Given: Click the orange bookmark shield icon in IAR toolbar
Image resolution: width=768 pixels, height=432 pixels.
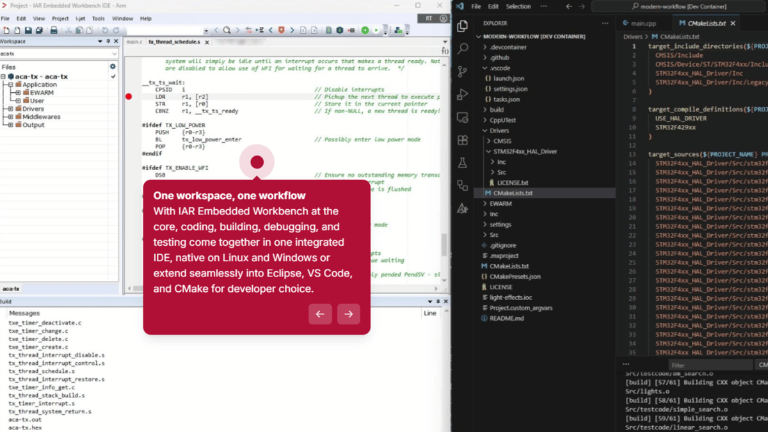Looking at the screenshot, I should (x=281, y=30).
